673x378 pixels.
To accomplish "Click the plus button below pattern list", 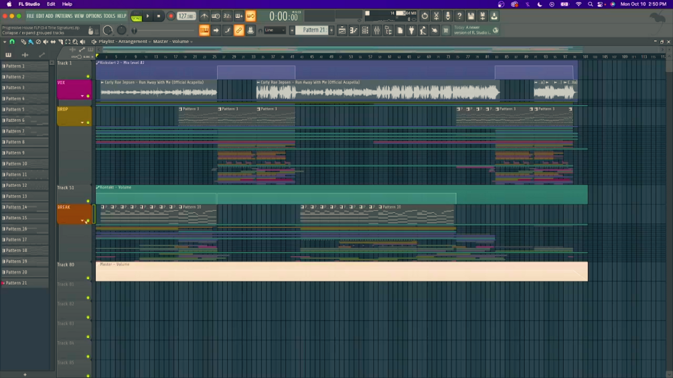I will pos(25,375).
